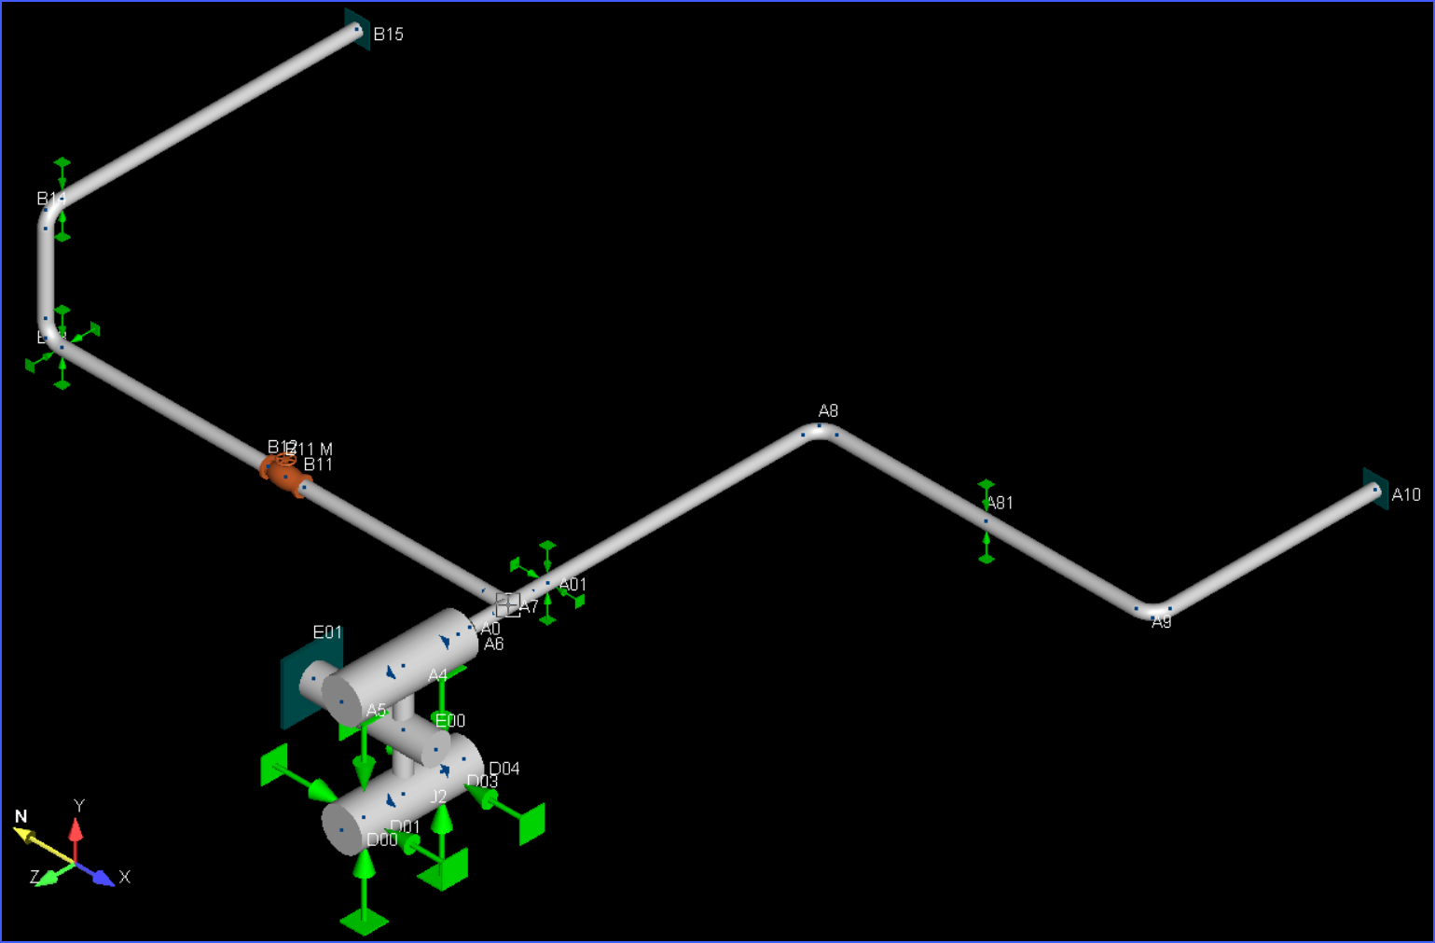Click the green Z axis arrow

click(x=54, y=875)
